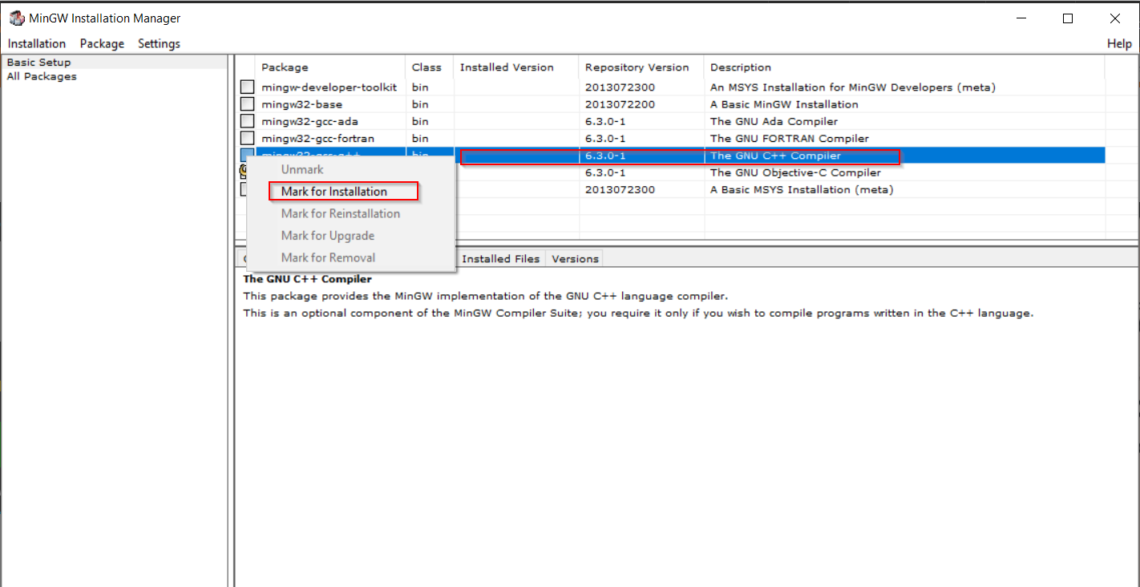Toggle checkbox for mingw32-gcc-ada
The image size is (1140, 587).
pos(248,121)
